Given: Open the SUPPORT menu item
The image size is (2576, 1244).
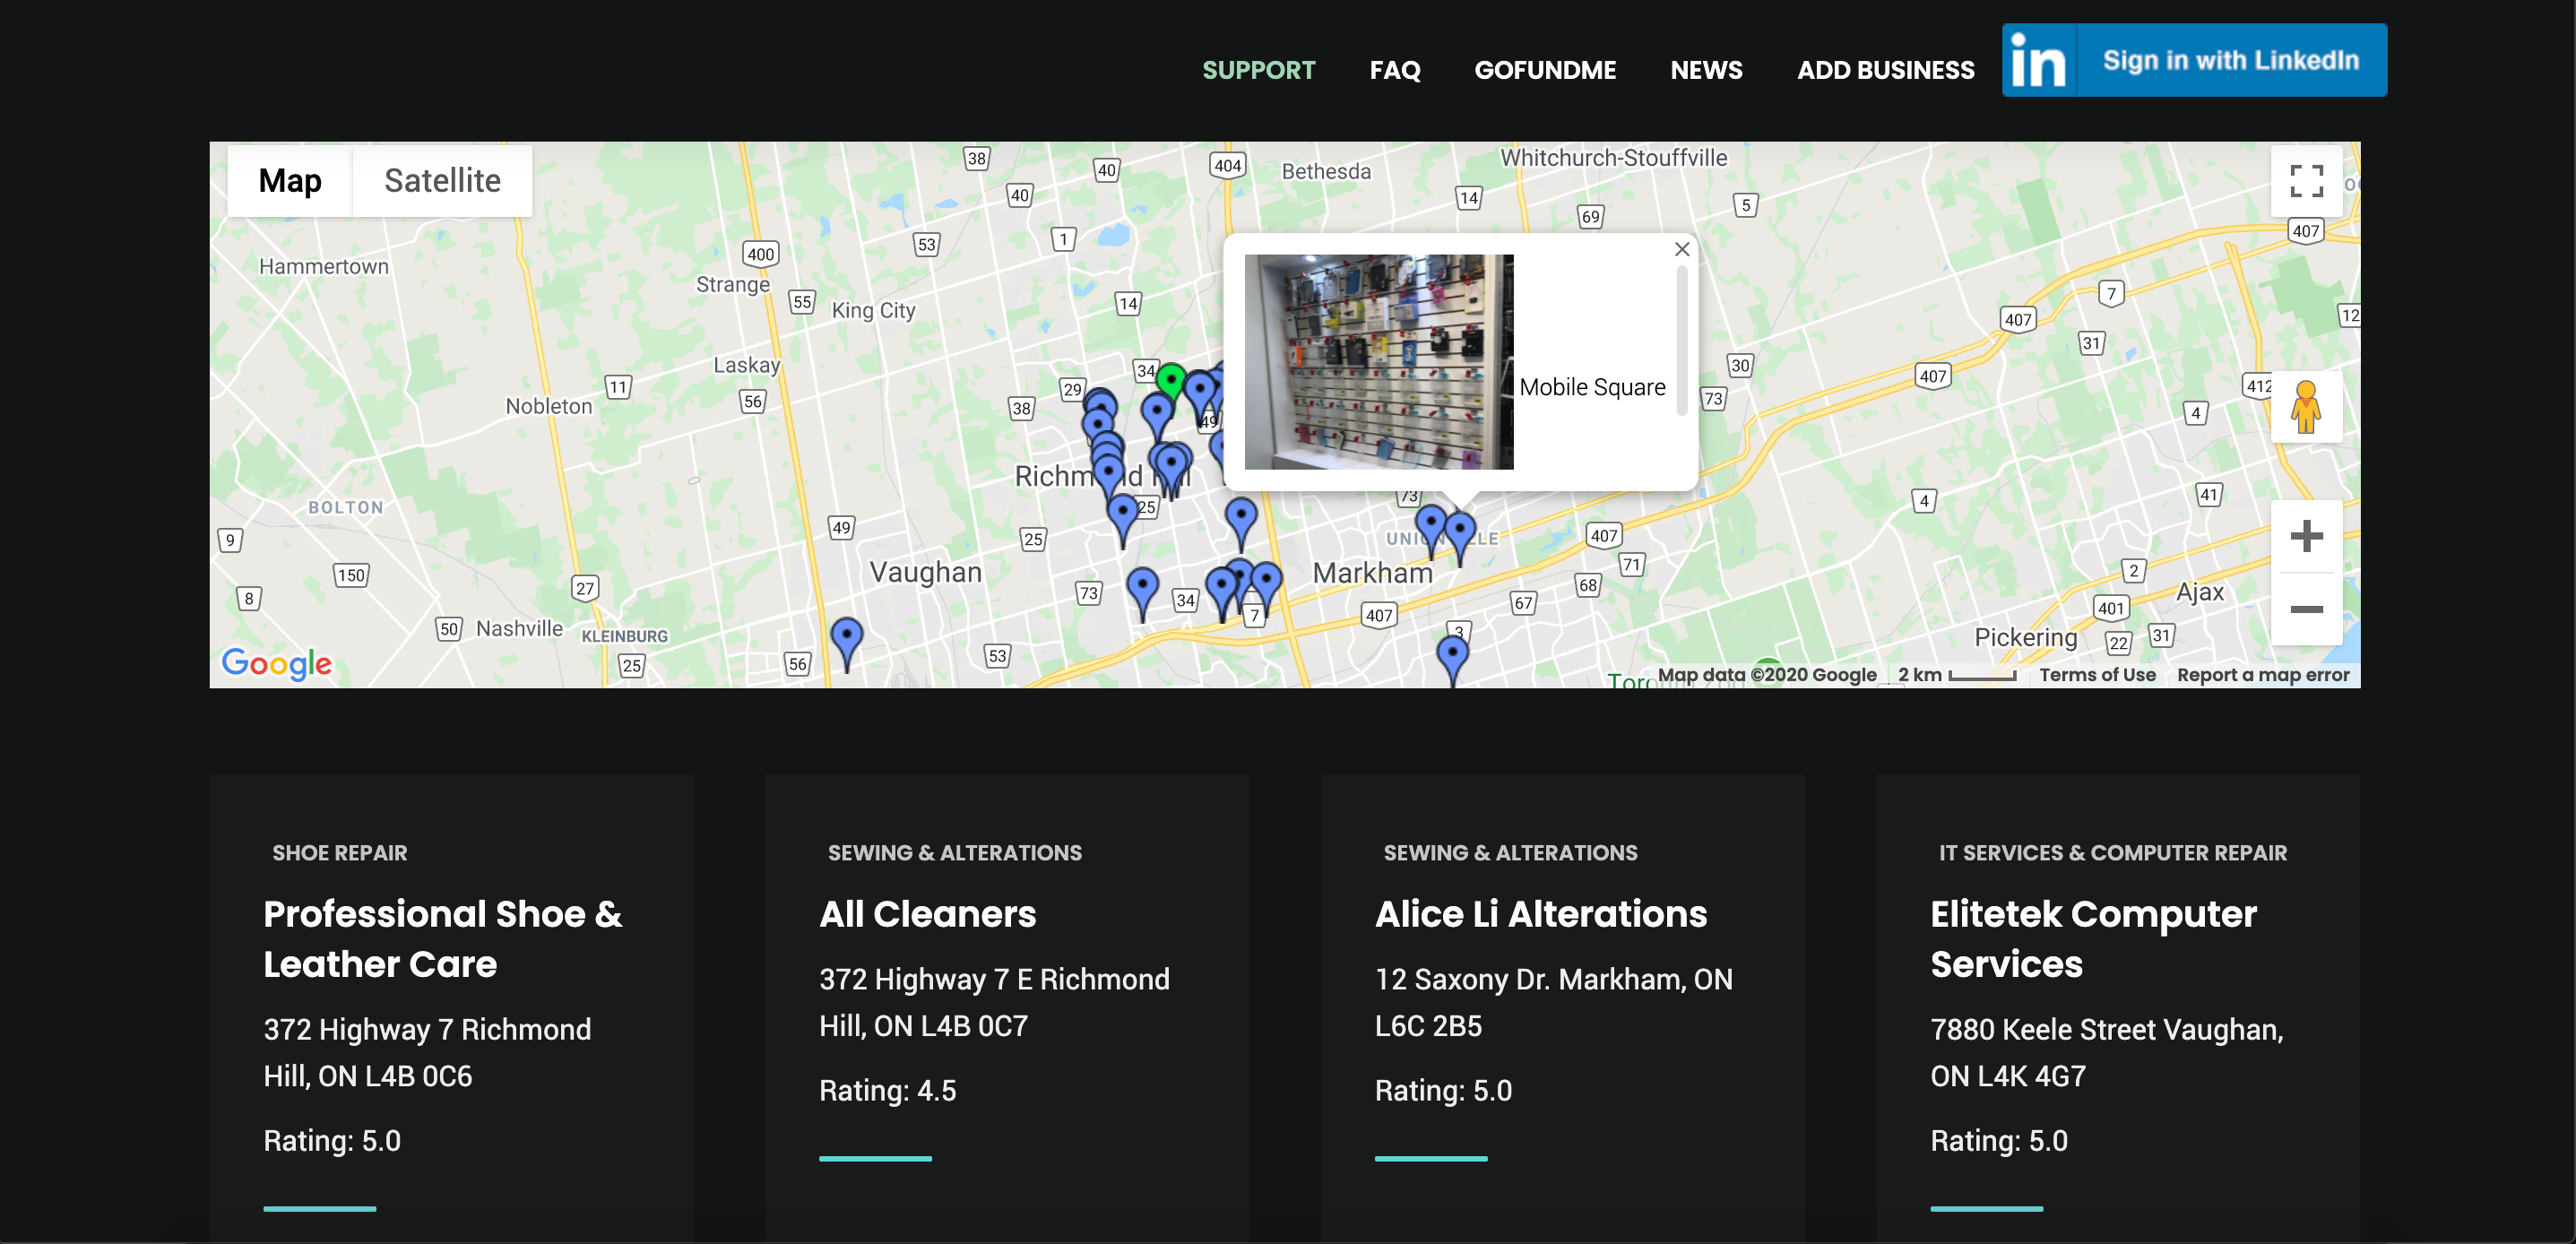Looking at the screenshot, I should click(1258, 70).
